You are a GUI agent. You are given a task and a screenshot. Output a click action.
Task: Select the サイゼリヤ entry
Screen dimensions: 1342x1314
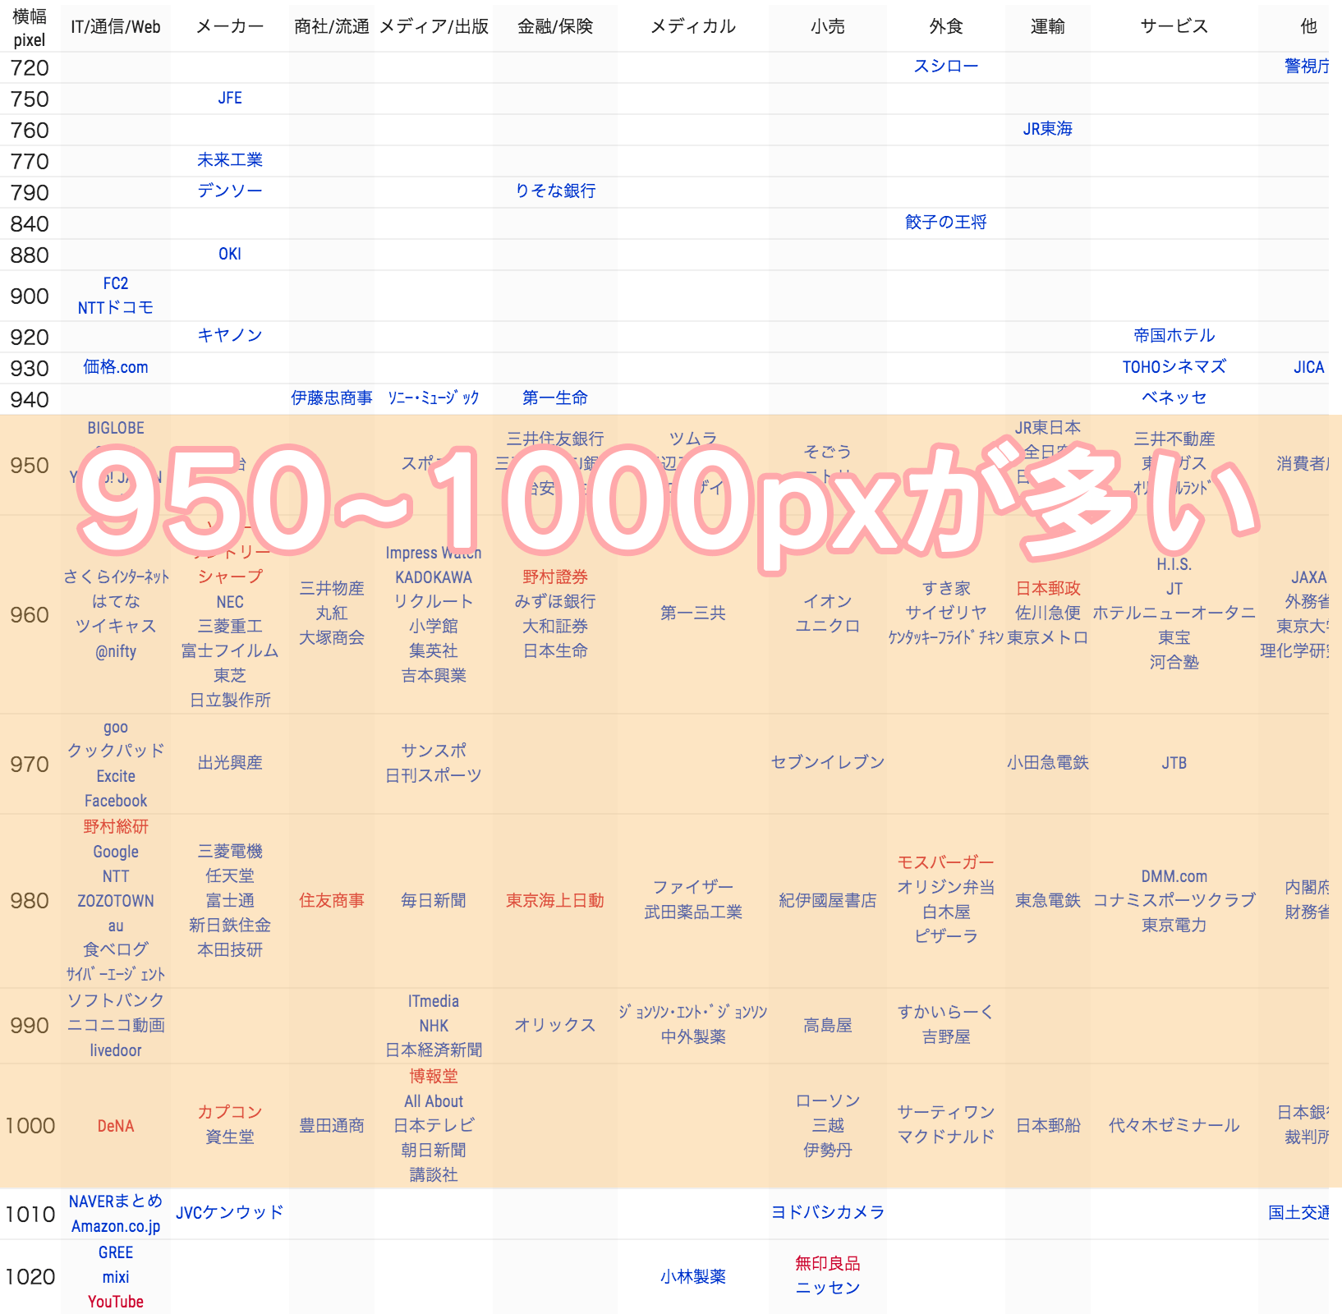click(946, 613)
